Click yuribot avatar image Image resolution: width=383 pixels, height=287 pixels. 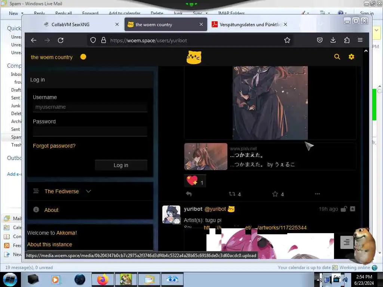[x=171, y=215]
